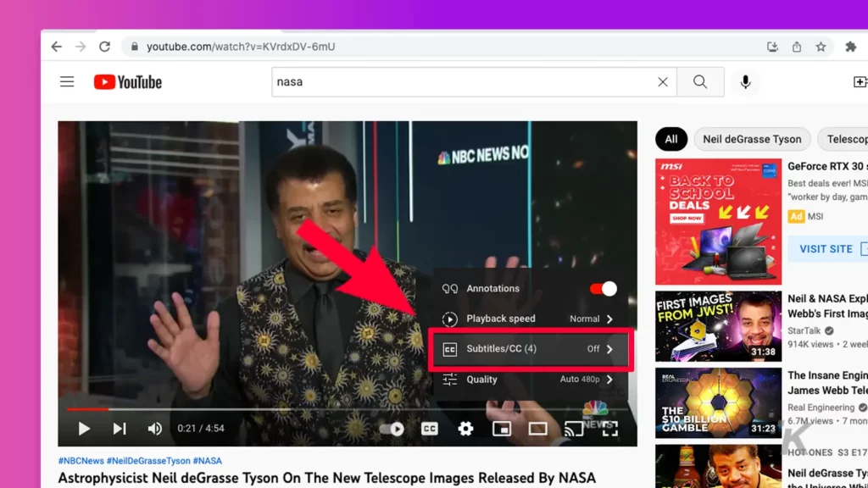Open the MSI Back to School ad thumbnail
This screenshot has width=868, height=488.
coord(719,221)
